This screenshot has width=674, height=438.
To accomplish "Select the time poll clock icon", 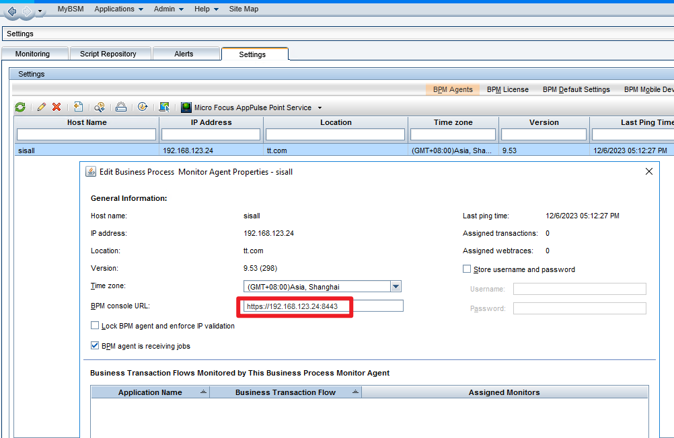I will [x=143, y=107].
